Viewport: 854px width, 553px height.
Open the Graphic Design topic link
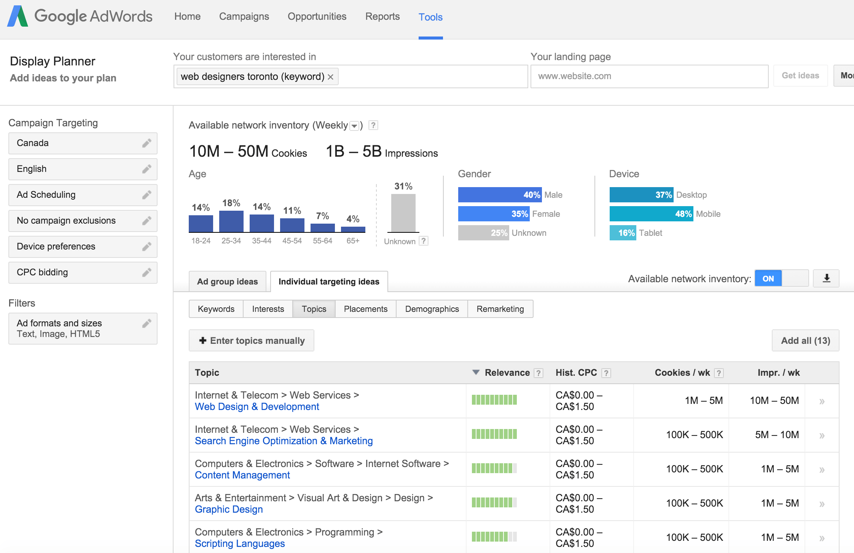228,509
